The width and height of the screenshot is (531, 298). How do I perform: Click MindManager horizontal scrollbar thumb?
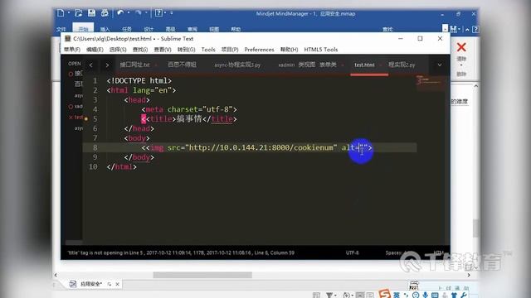point(202,275)
